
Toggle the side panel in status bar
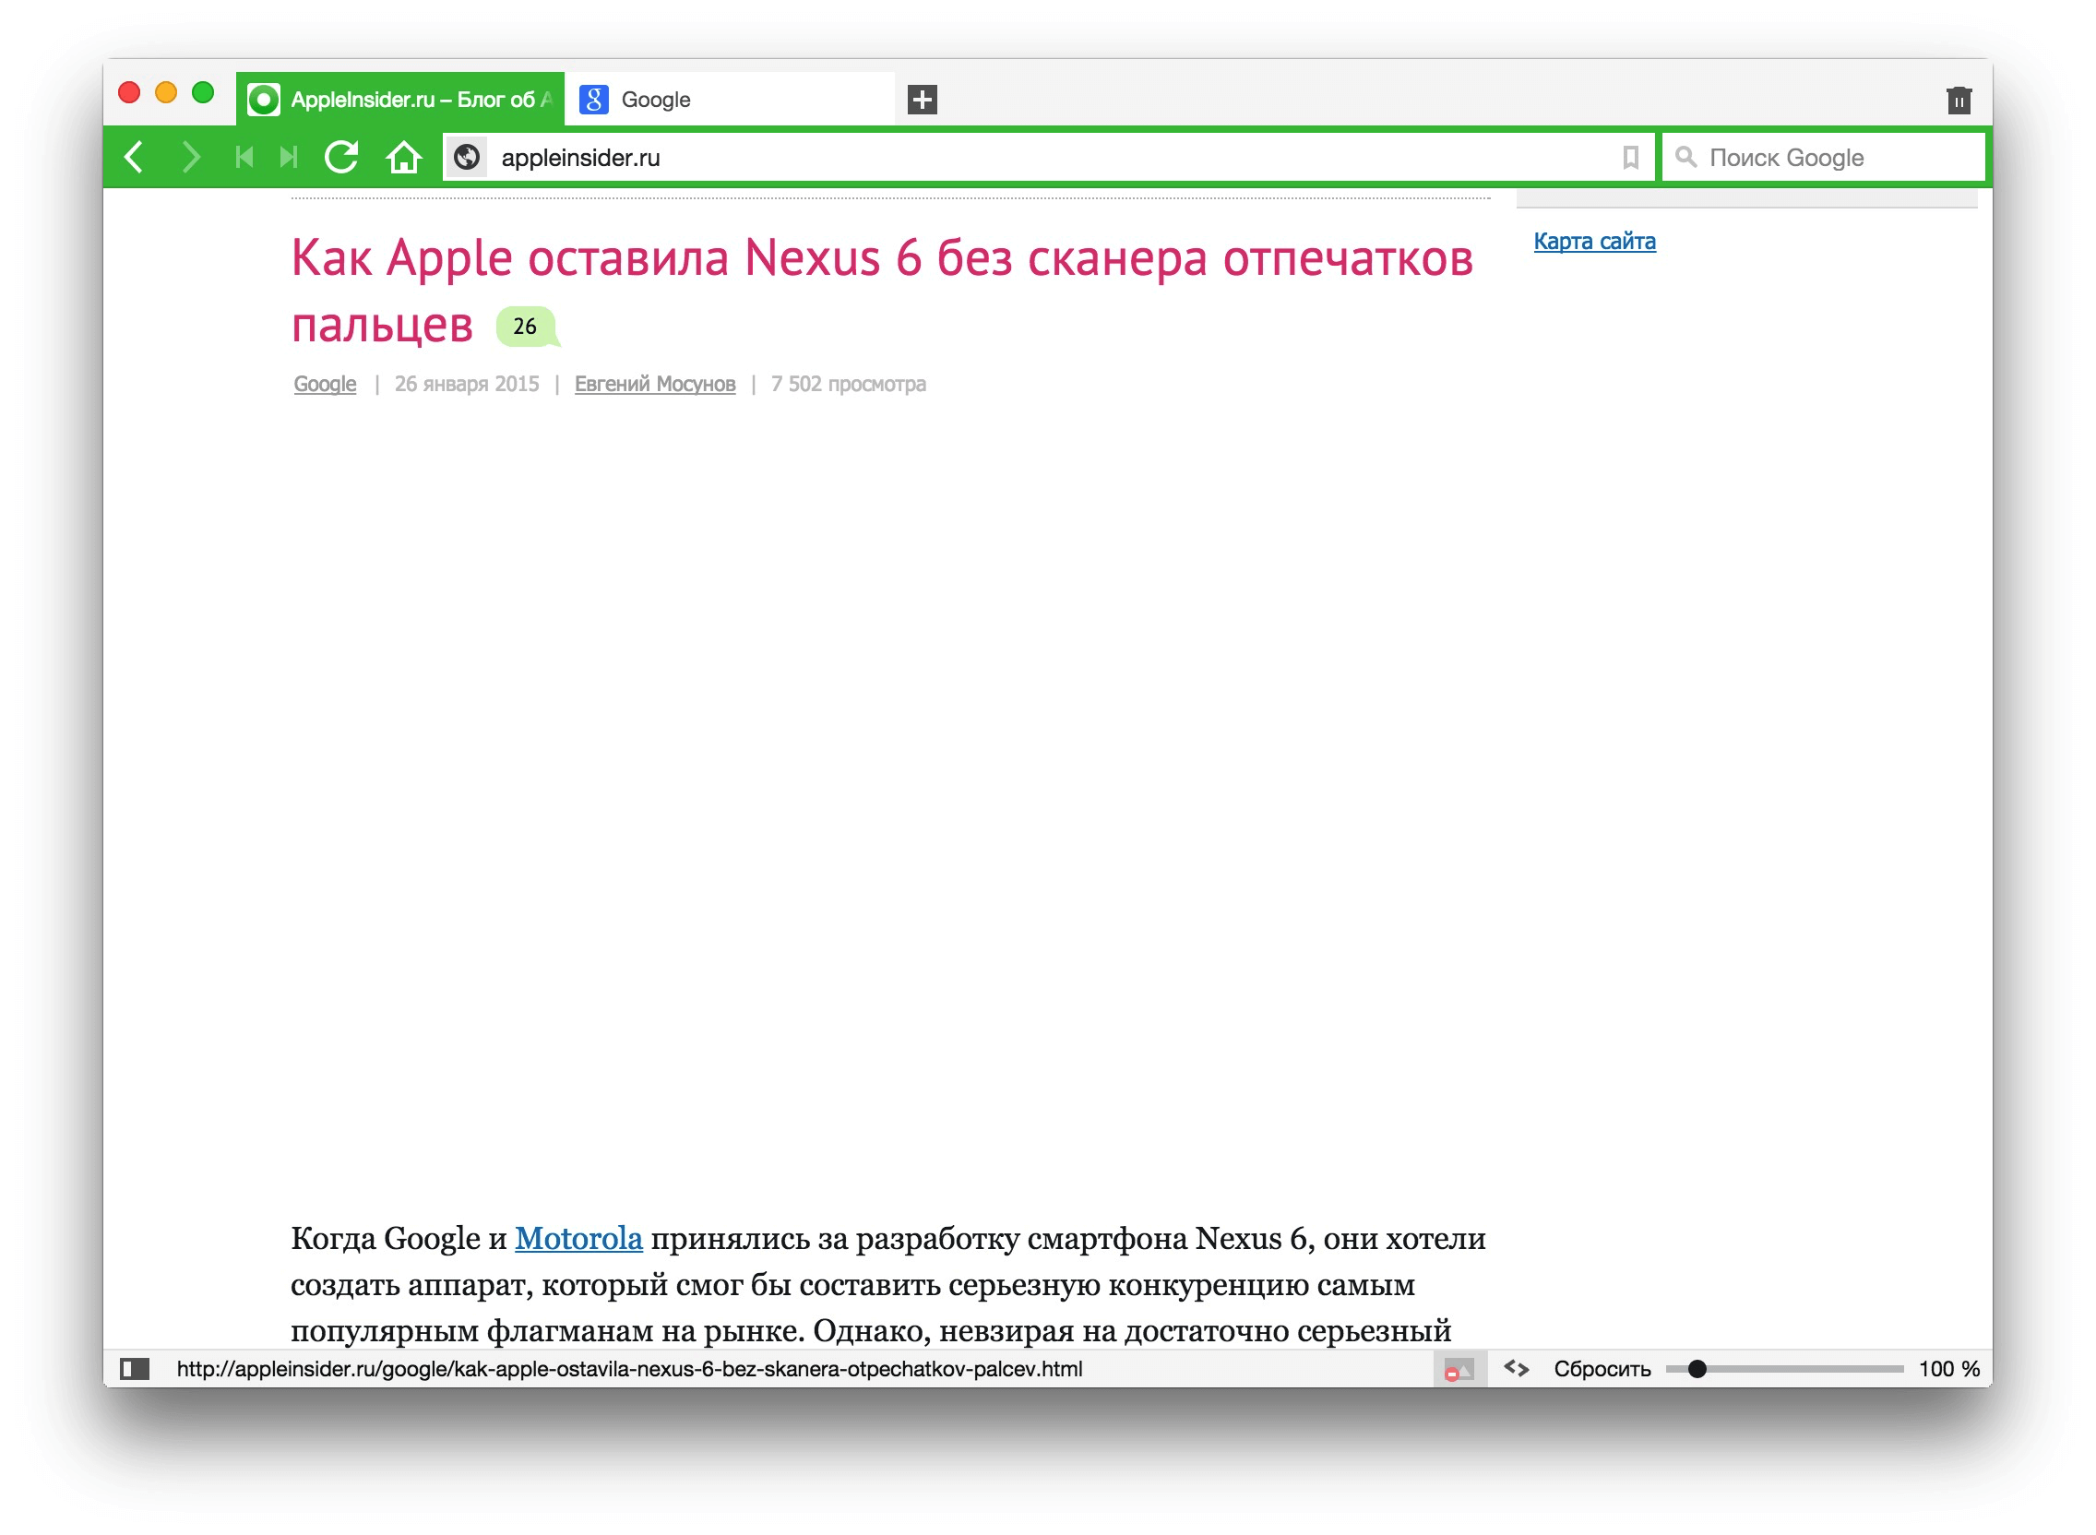[135, 1369]
